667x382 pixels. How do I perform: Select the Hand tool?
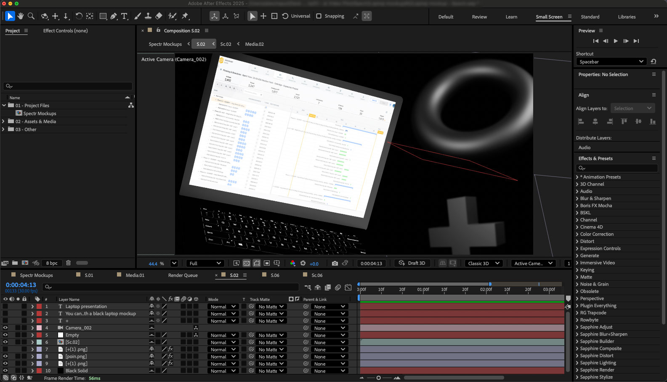click(x=20, y=16)
